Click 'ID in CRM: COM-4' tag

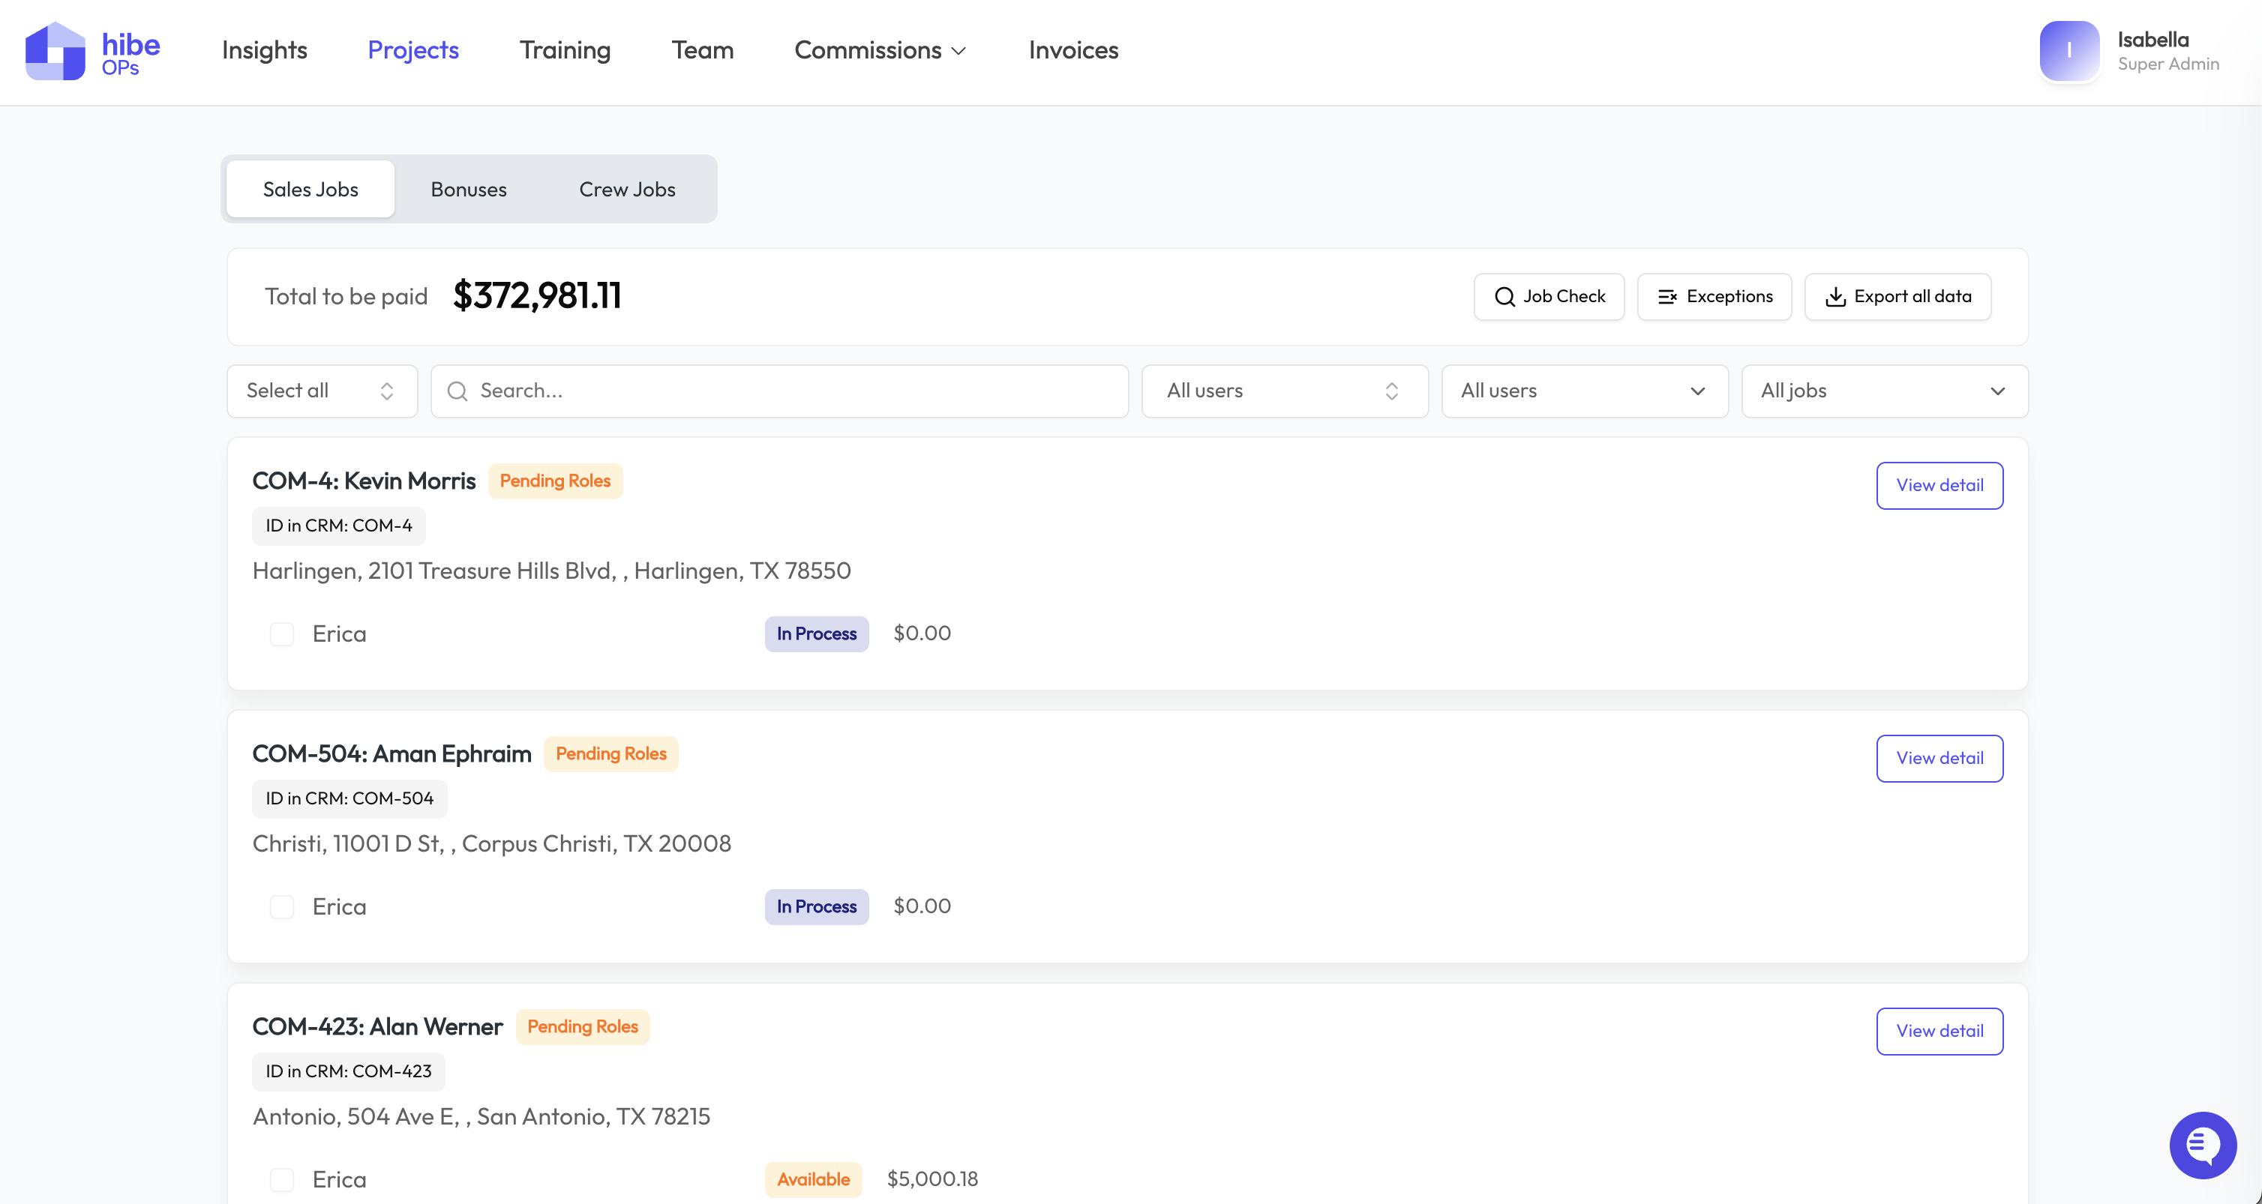point(339,526)
